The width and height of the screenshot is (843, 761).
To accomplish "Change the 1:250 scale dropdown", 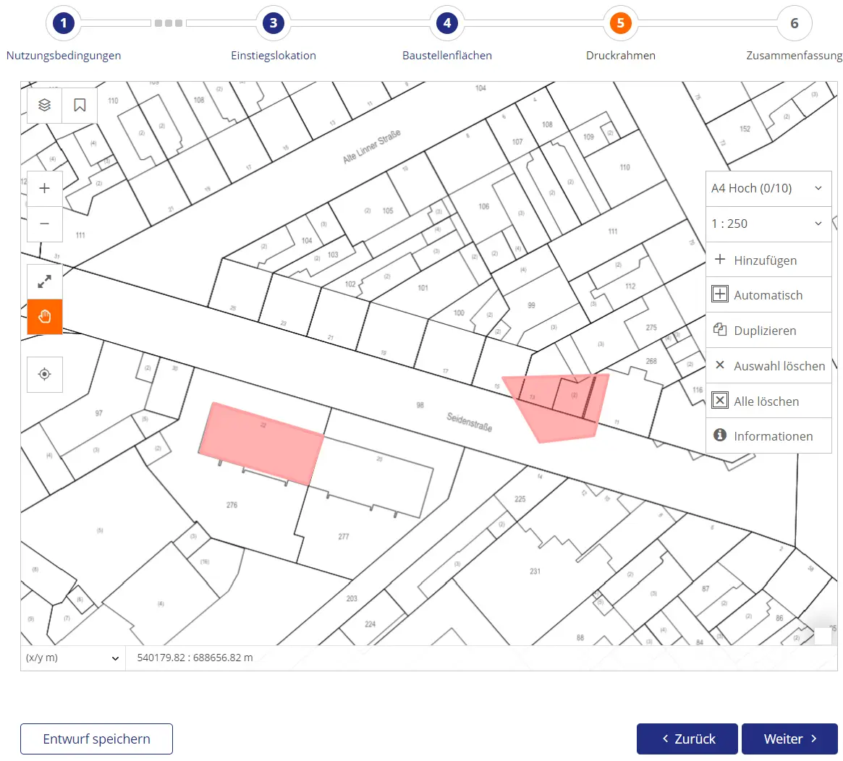I will point(768,224).
